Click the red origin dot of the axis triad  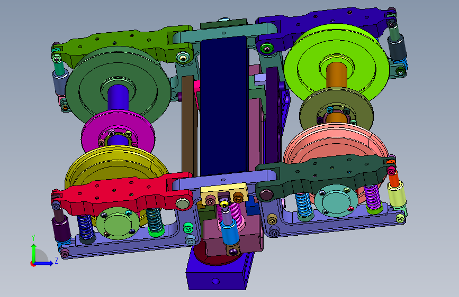point(32,264)
